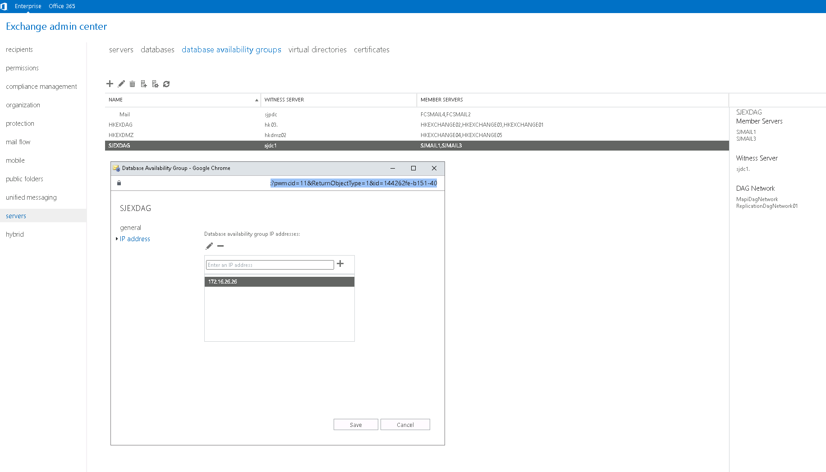Open the certificates tab
Screen dimensions: 826x472
pyautogui.click(x=372, y=50)
